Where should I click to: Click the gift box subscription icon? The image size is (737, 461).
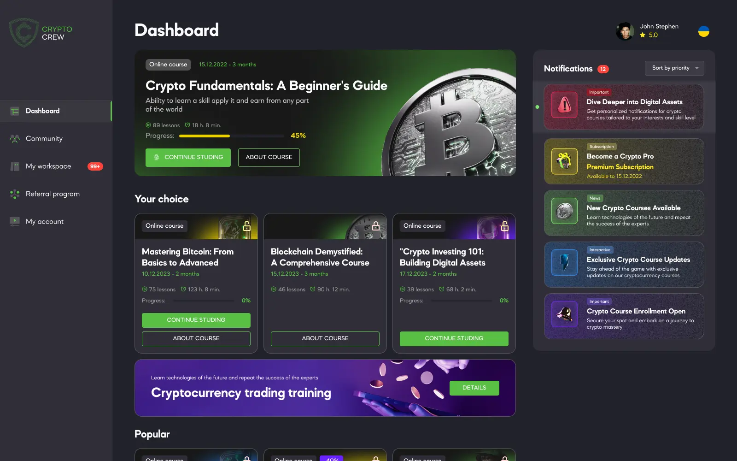(564, 161)
